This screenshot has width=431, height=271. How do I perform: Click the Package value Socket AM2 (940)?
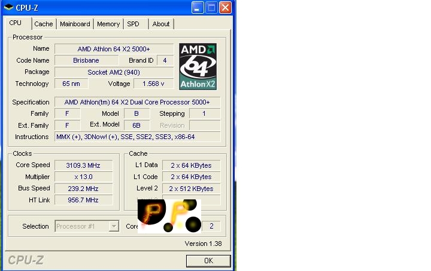(x=114, y=72)
